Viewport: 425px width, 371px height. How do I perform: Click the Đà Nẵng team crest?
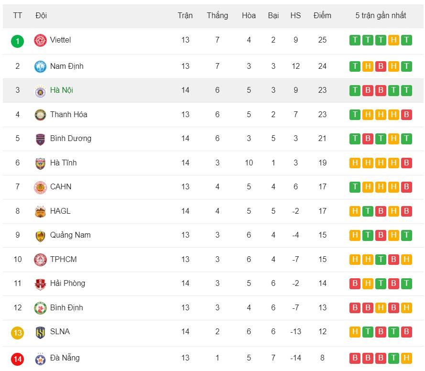(x=40, y=358)
